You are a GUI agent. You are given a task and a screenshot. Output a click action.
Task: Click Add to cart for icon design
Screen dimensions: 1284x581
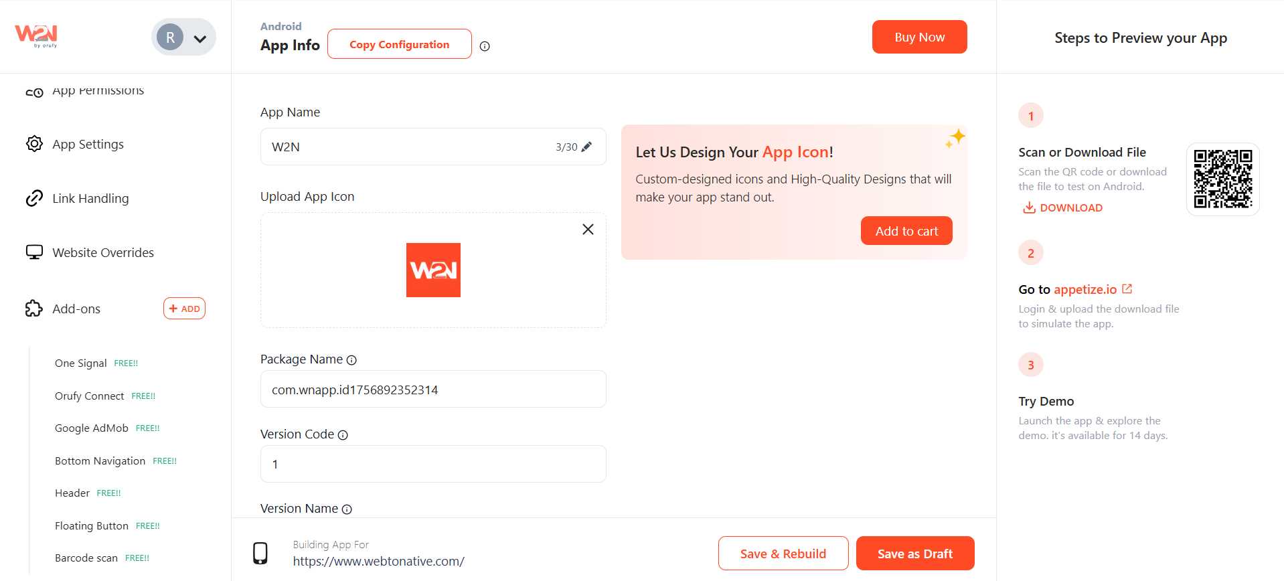[x=906, y=231]
